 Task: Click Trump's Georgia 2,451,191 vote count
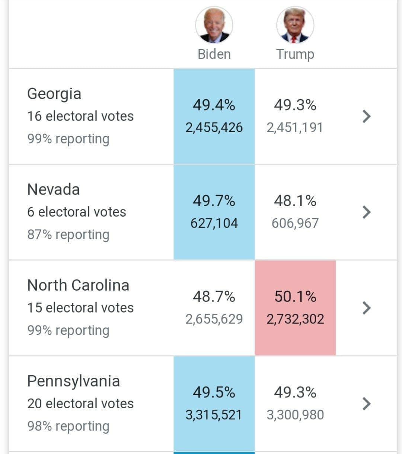(295, 128)
